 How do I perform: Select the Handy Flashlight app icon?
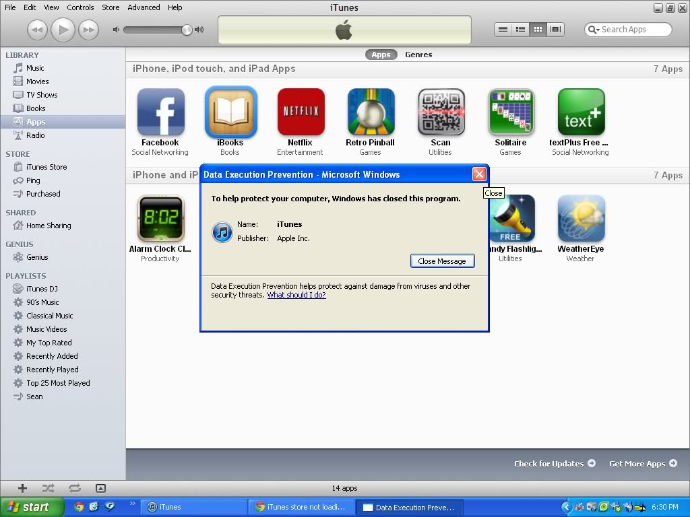(512, 219)
